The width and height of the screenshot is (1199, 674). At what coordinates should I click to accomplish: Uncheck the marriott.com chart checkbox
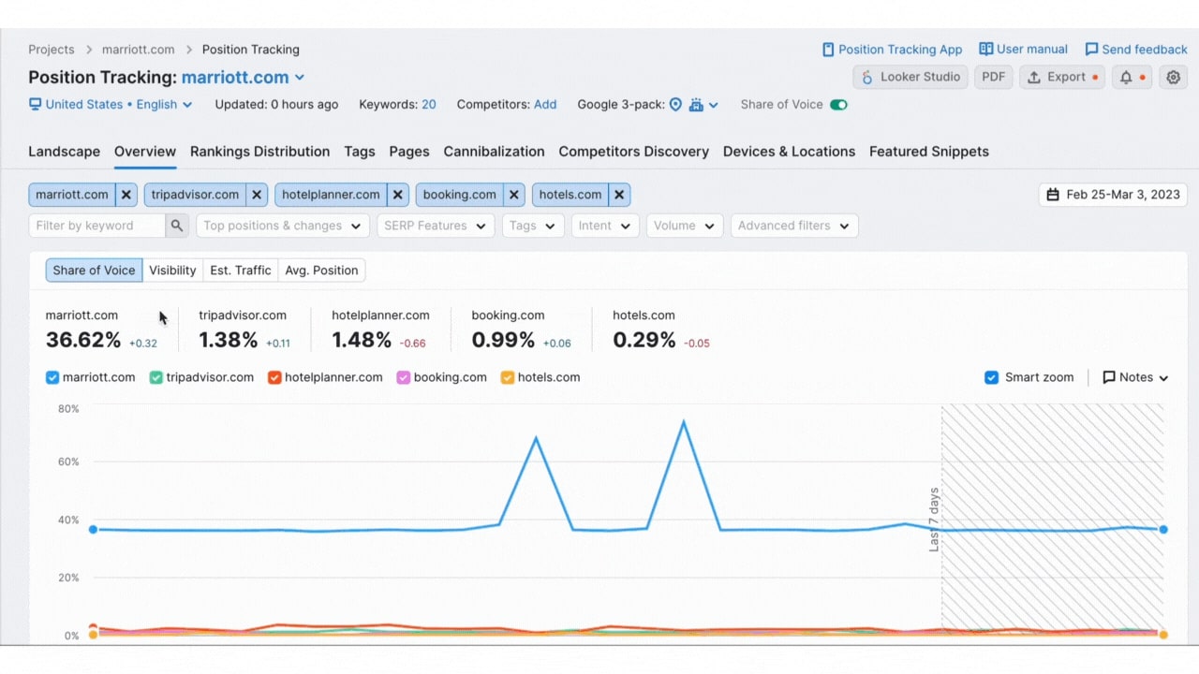point(52,377)
